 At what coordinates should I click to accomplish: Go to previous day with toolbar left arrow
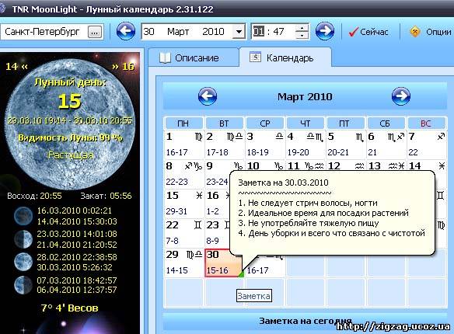(126, 31)
